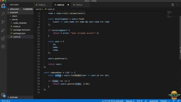Click 'return user;' on line 23
Viewport: 181px width, 102px height.
tap(55, 64)
